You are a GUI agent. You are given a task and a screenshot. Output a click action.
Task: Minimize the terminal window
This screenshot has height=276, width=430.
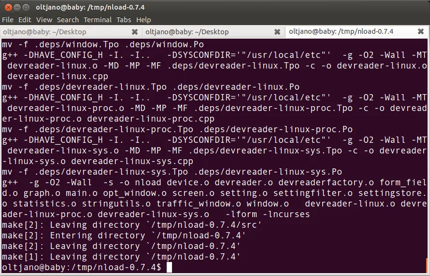coord(17,7)
